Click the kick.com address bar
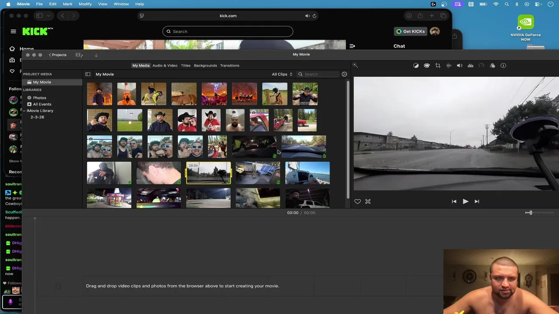 click(x=228, y=16)
